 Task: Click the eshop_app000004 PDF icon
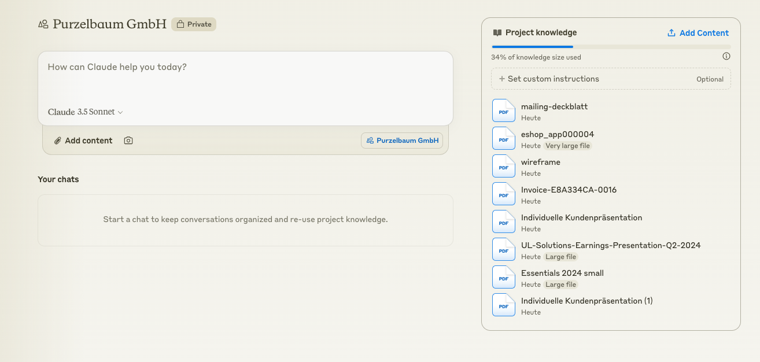[503, 138]
